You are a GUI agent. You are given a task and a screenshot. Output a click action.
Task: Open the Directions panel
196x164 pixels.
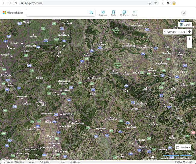(x=103, y=13)
